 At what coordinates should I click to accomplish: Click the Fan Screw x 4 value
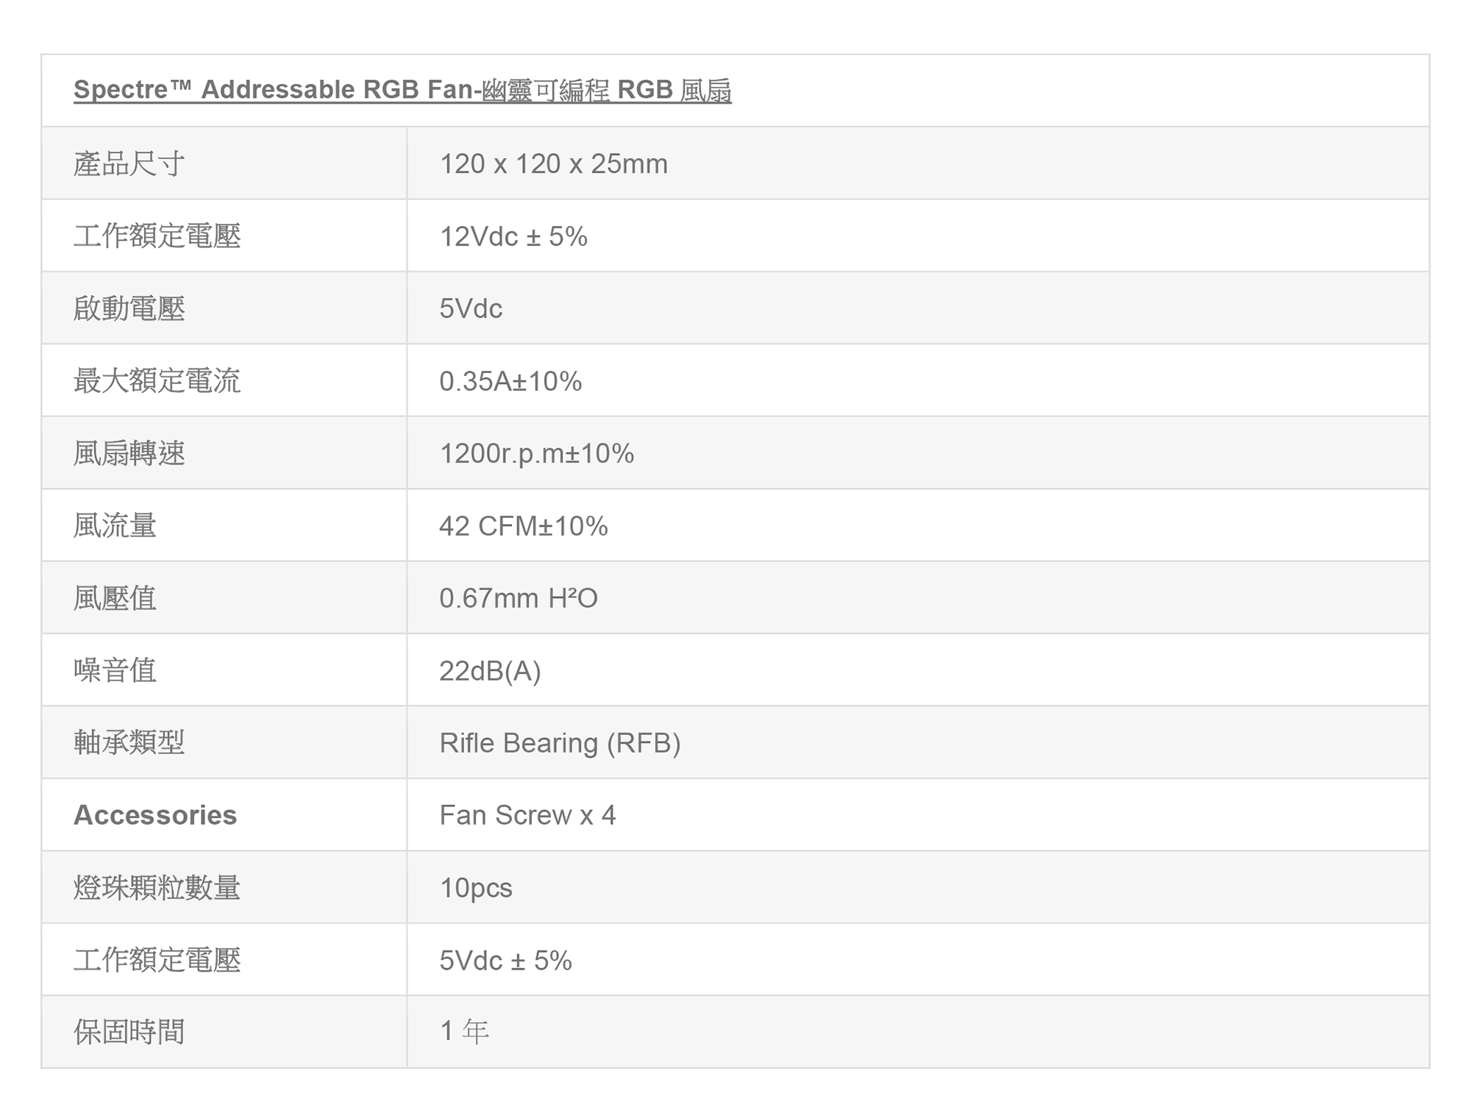point(527,815)
